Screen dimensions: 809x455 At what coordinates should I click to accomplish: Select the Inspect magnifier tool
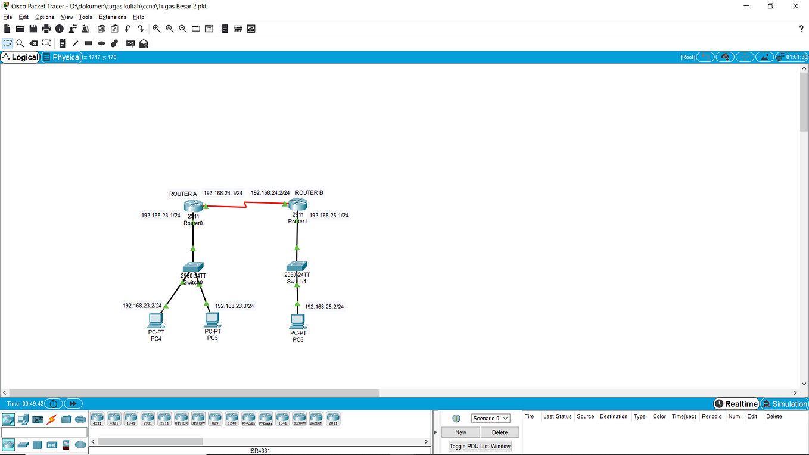[x=20, y=43]
